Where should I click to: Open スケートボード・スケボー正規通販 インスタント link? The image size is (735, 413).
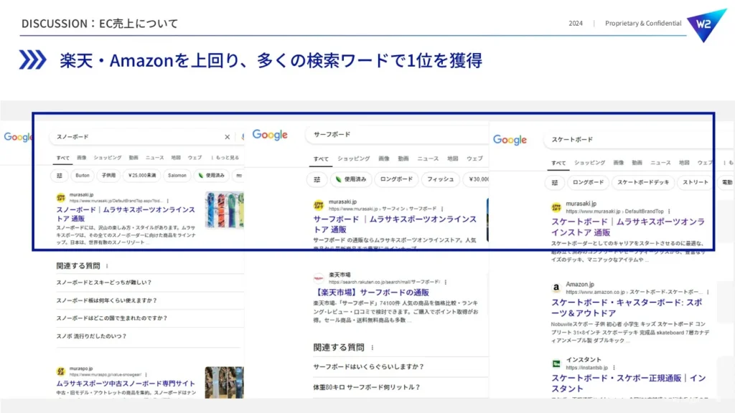629,383
